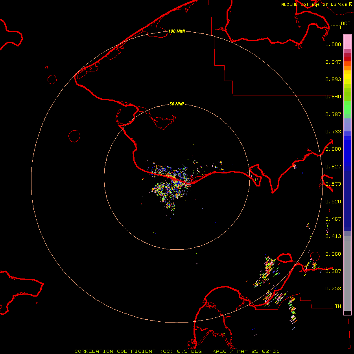Pick the light pink segment of color bar

(347, 42)
